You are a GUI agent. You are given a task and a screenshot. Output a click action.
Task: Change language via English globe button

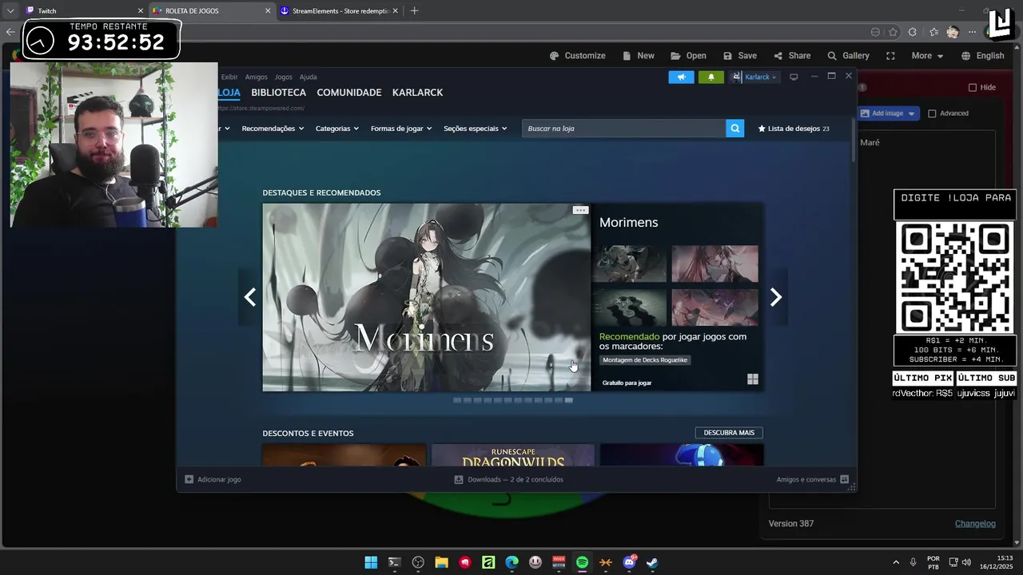pos(982,56)
